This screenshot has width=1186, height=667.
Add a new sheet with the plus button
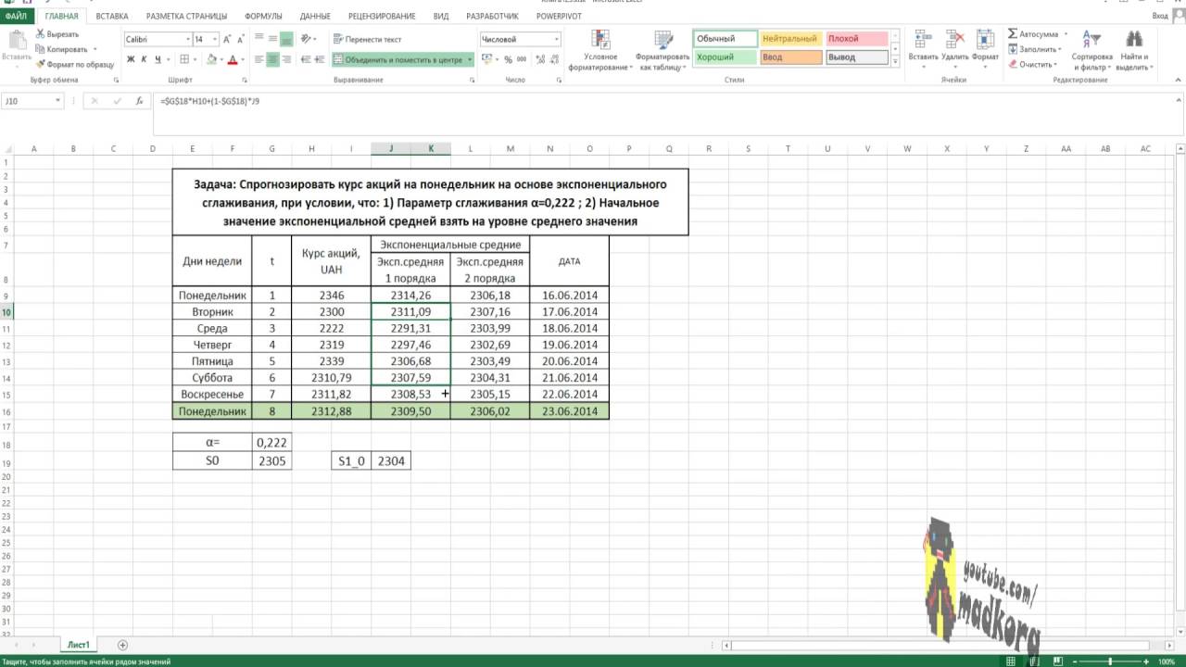[x=122, y=645]
